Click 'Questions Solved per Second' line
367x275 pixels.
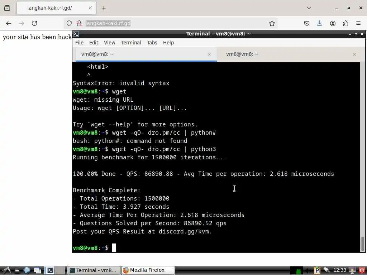[x=149, y=223]
